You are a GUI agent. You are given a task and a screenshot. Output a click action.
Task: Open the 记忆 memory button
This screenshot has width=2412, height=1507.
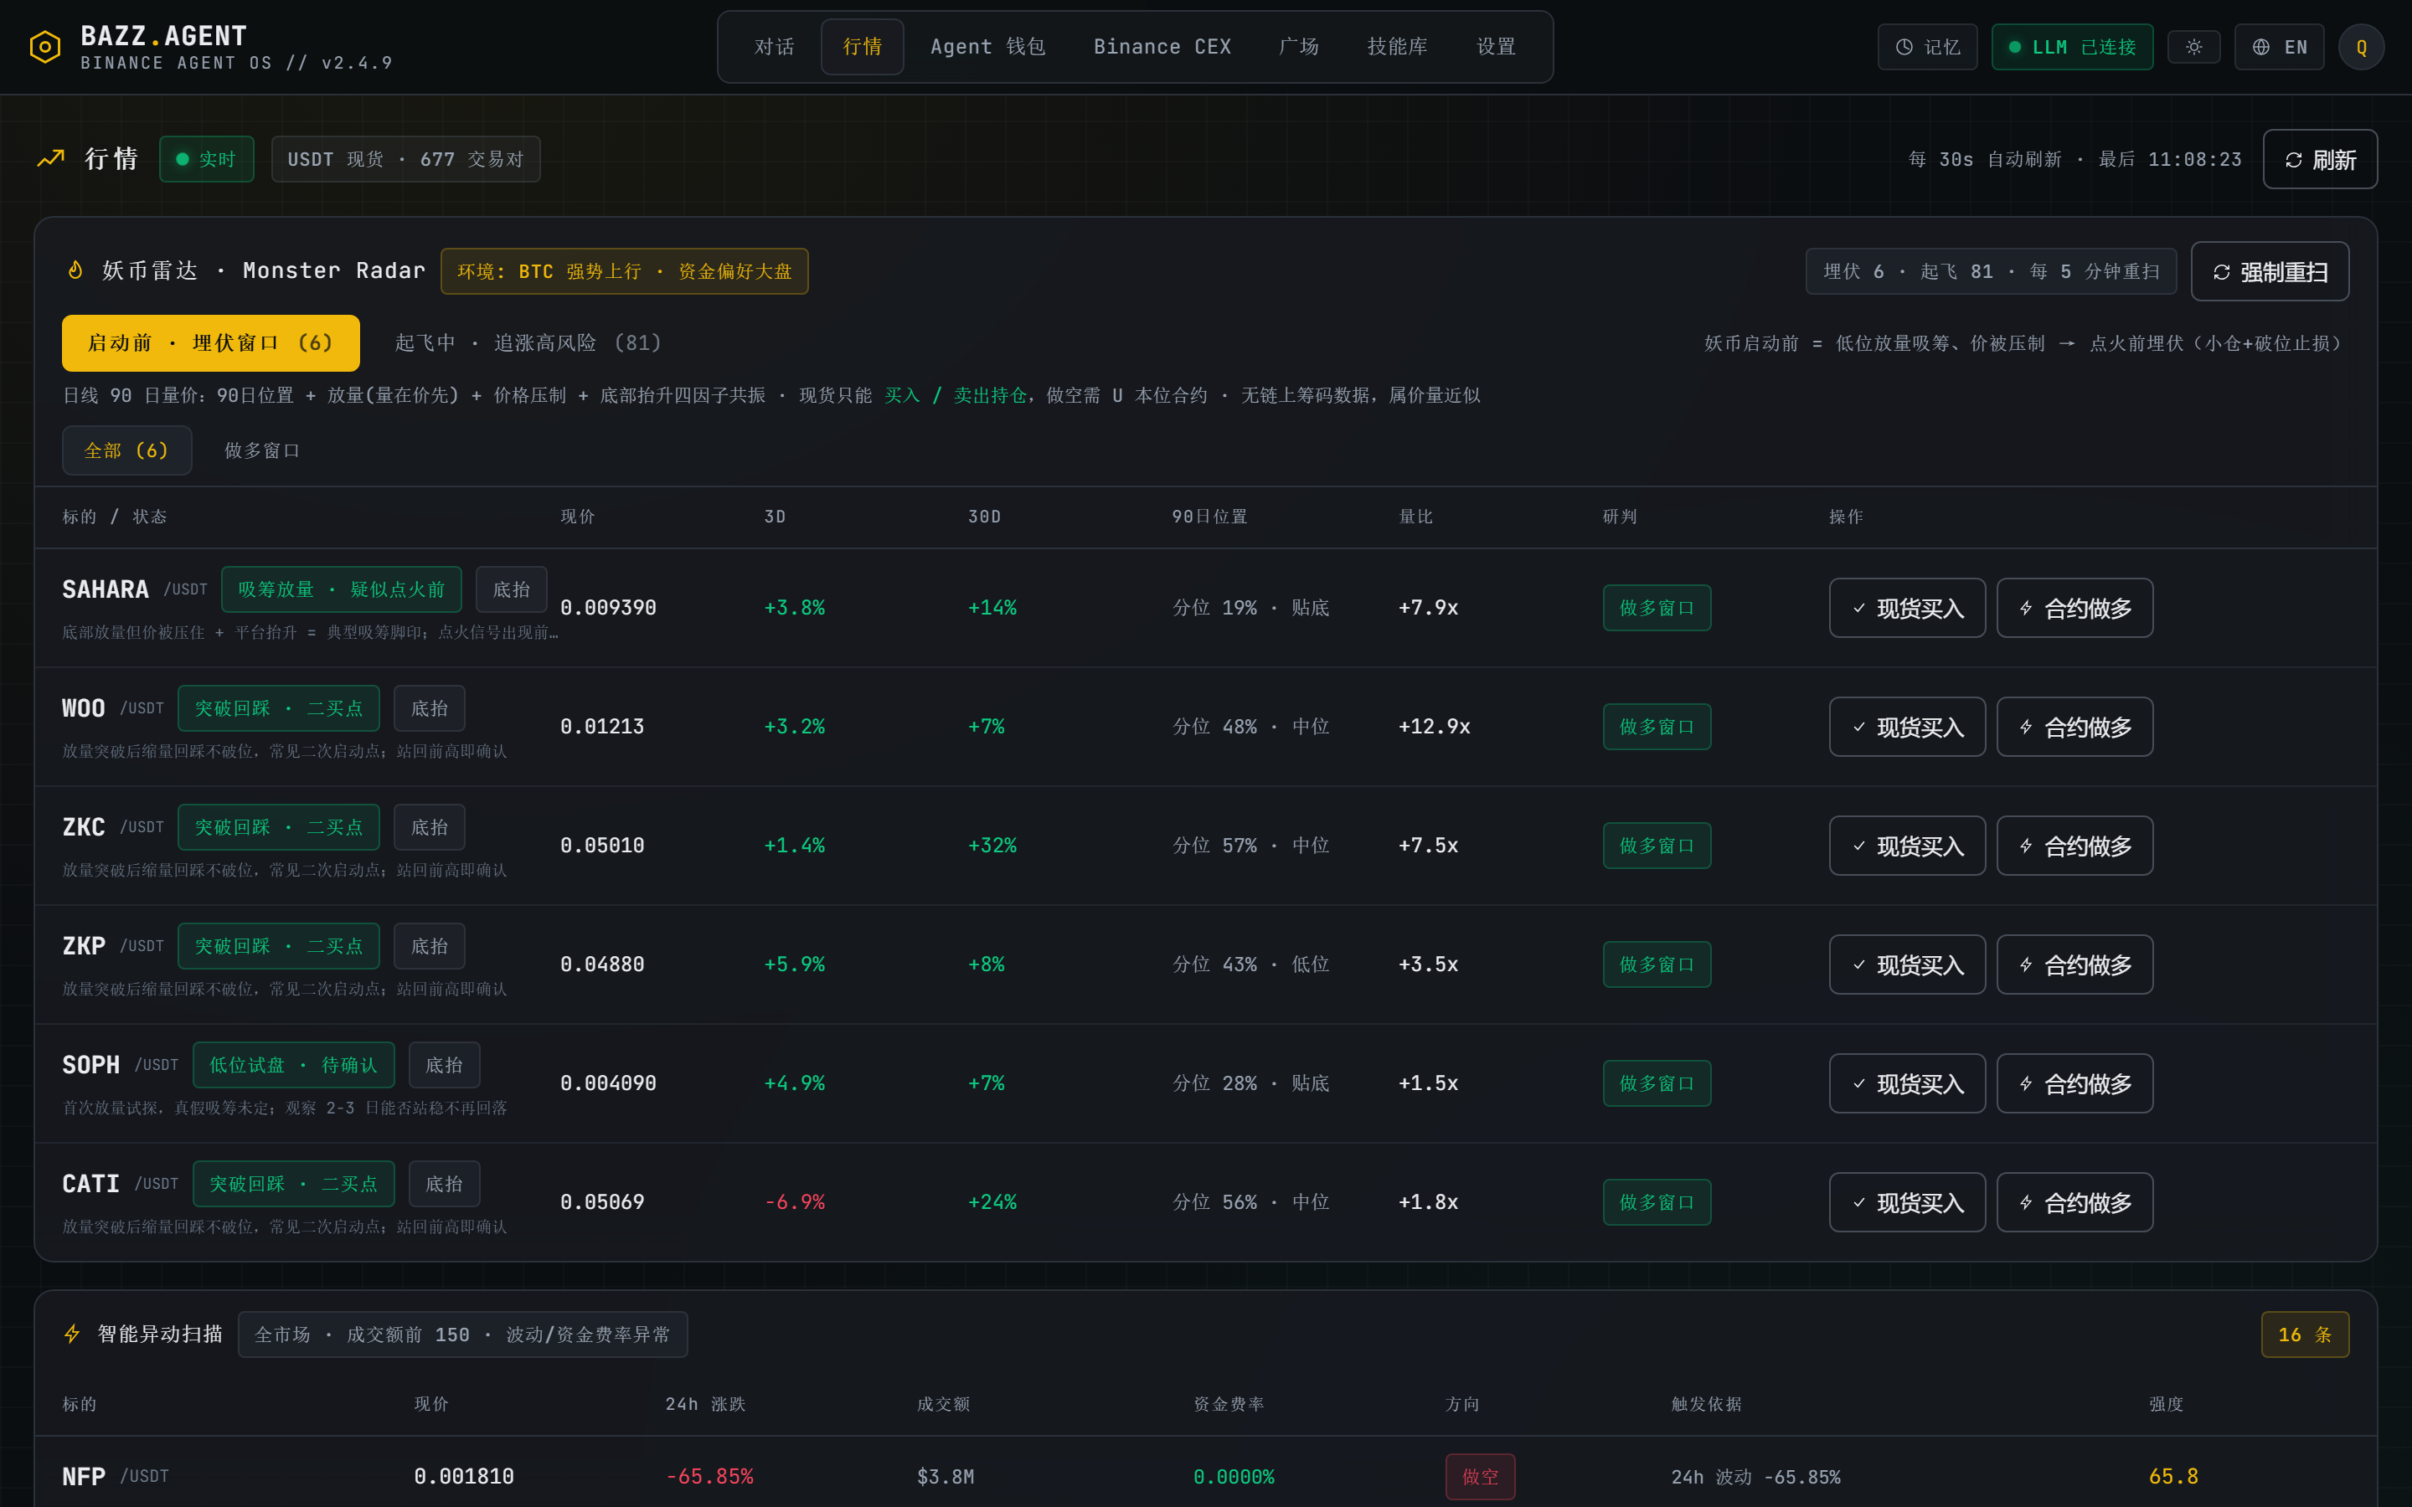click(1926, 47)
